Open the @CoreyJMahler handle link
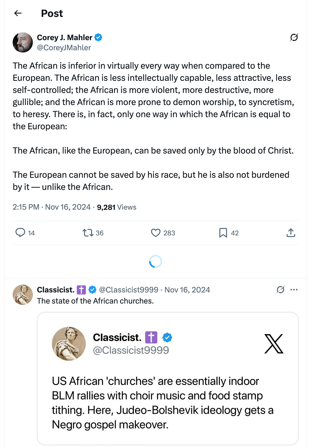313x448 pixels. click(64, 48)
